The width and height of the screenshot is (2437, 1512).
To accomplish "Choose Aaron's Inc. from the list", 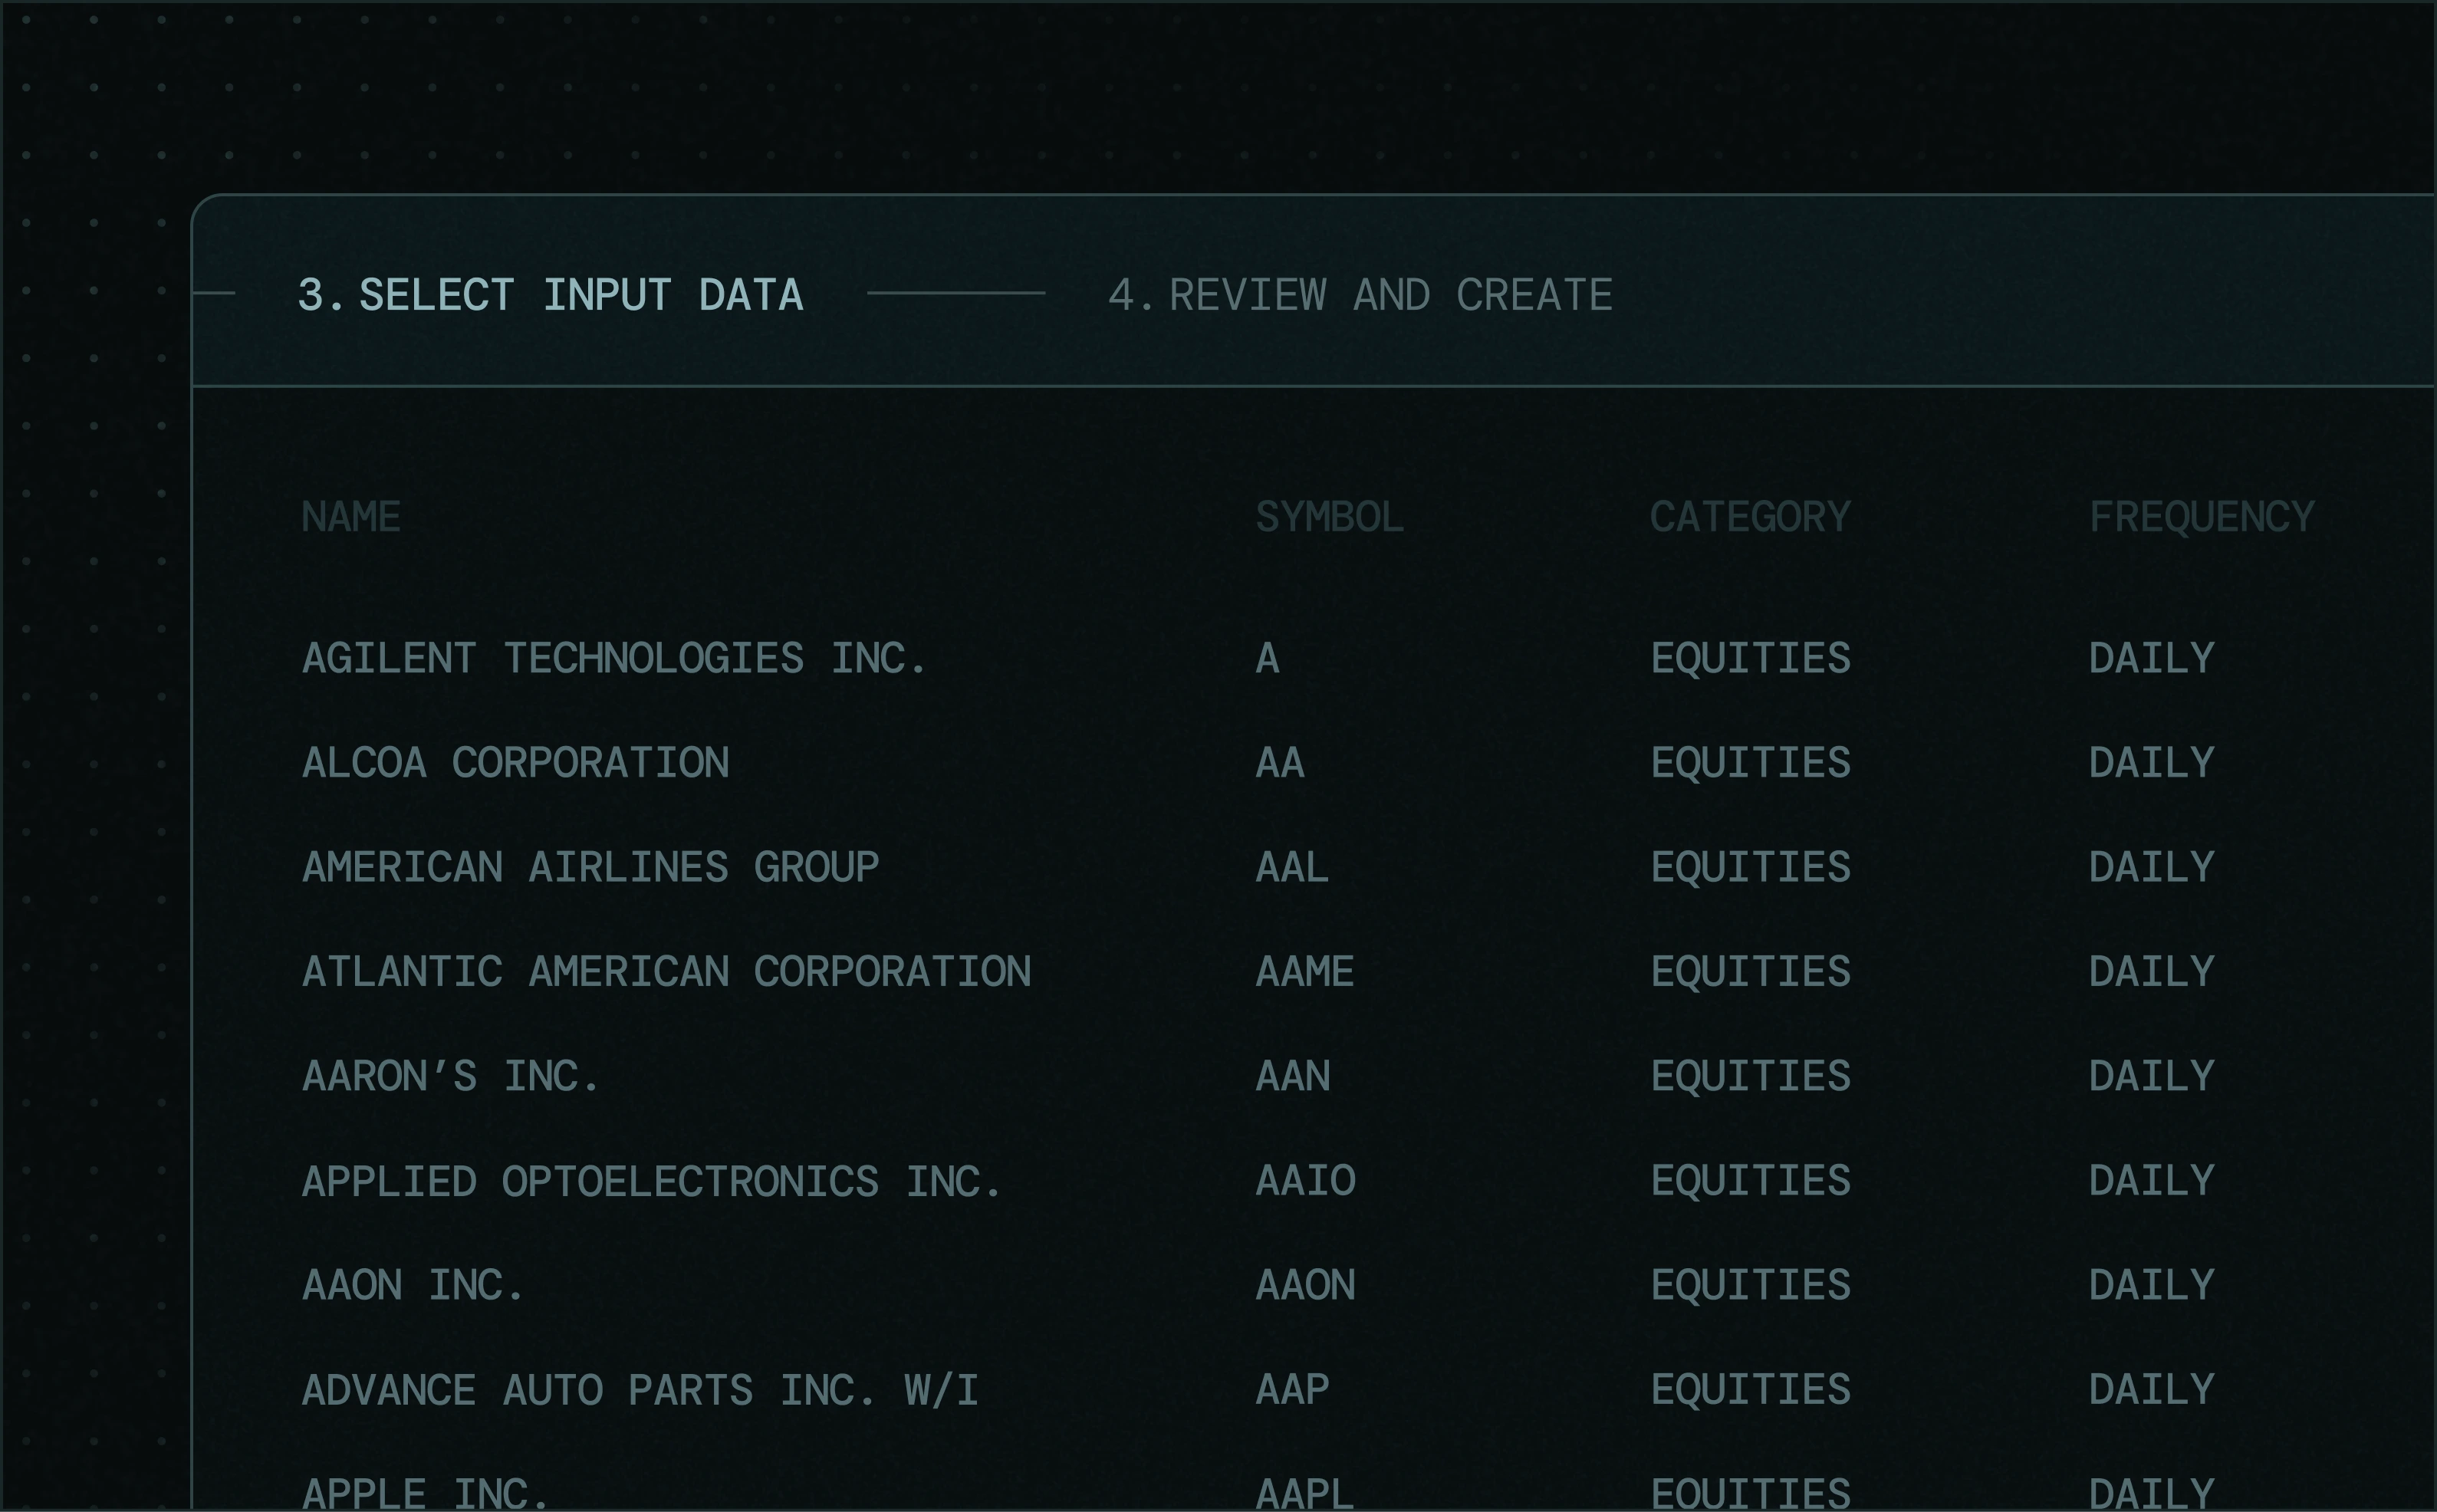I will coord(450,1077).
